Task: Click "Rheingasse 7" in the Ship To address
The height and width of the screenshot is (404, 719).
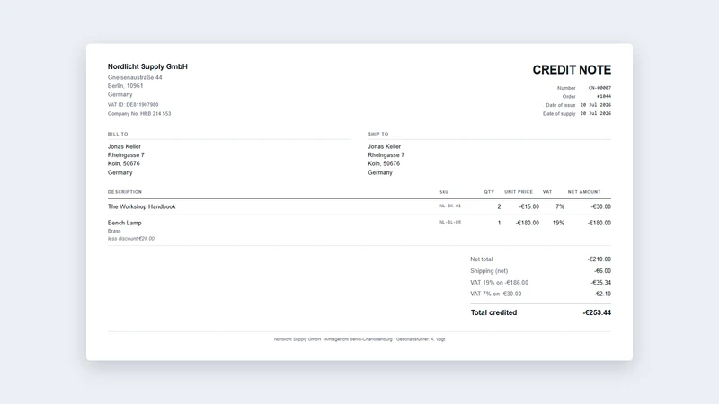Action: [x=386, y=155]
